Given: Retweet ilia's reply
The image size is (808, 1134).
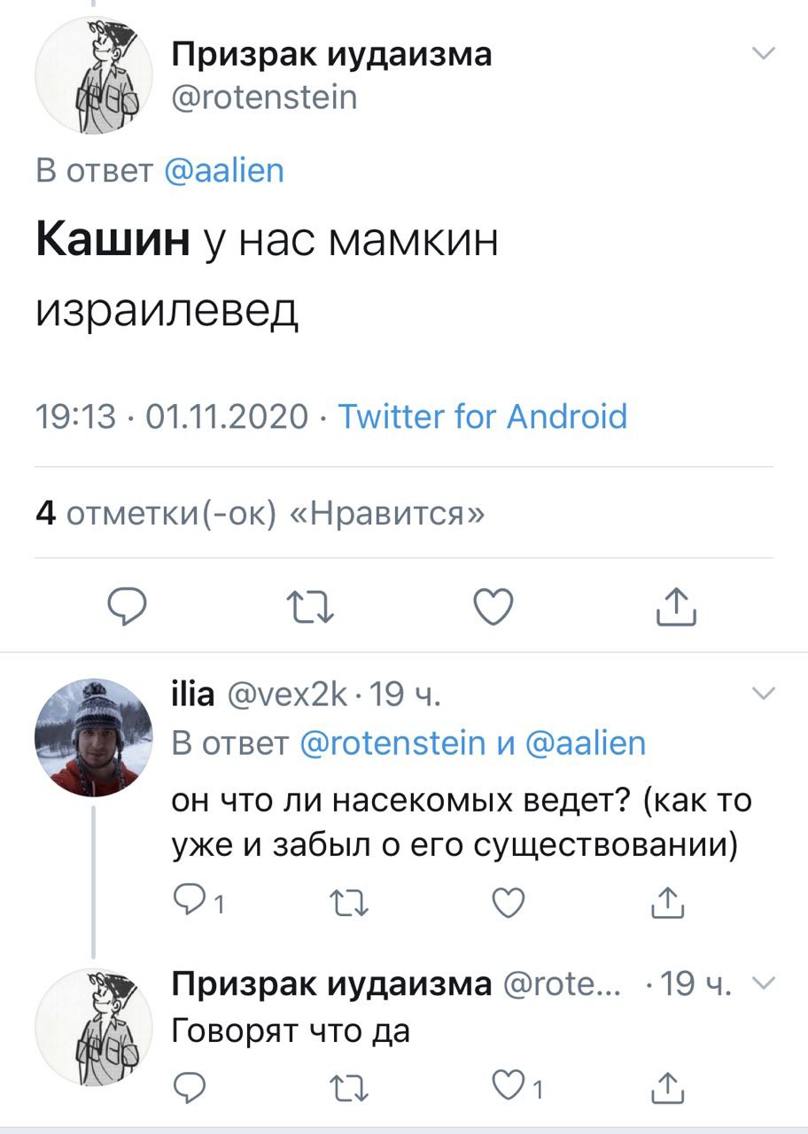Looking at the screenshot, I should [x=346, y=903].
